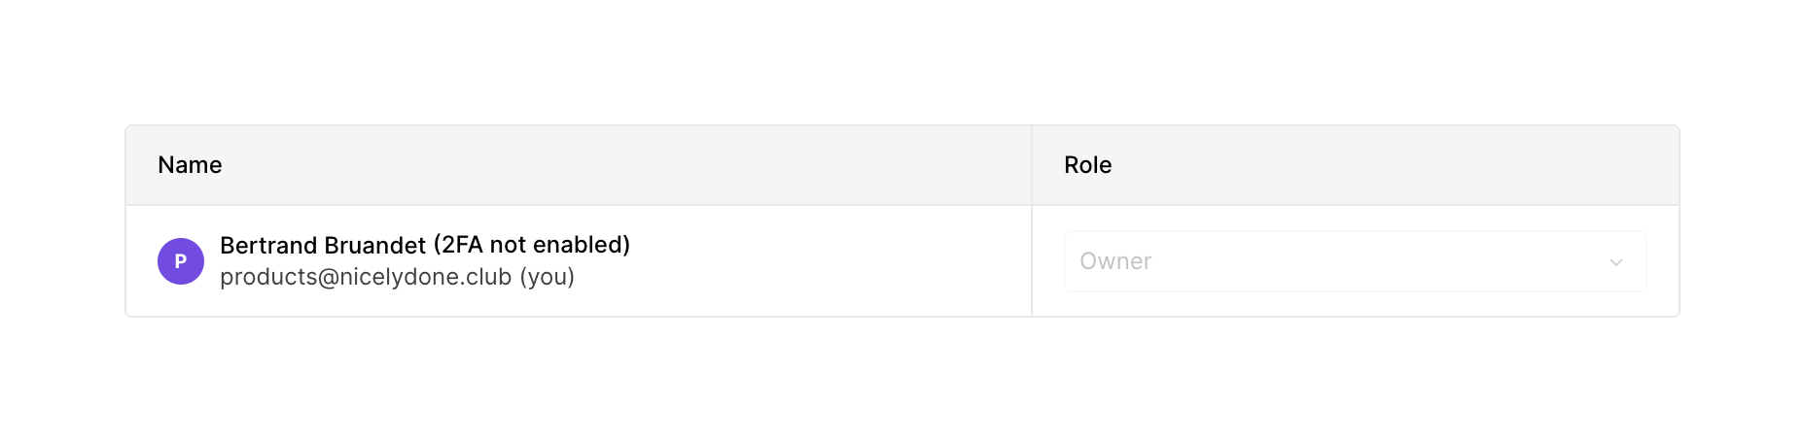The height and width of the screenshot is (442, 1805).
Task: Click the "(you)" label beside the email
Action: 548,277
